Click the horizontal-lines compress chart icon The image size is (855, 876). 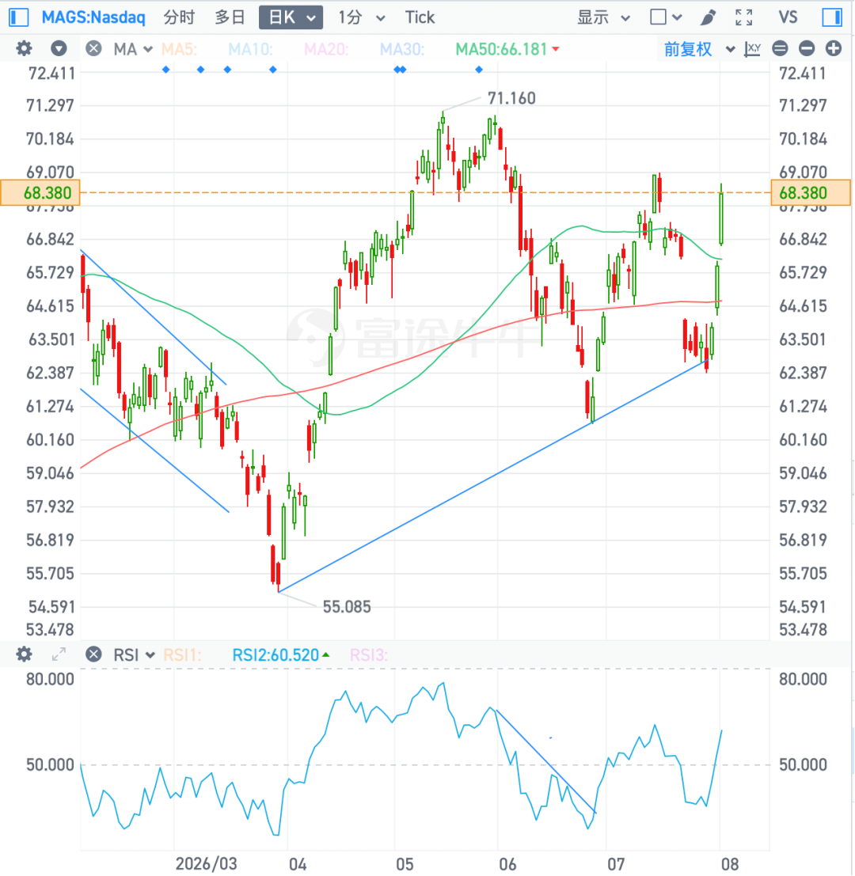click(x=780, y=48)
